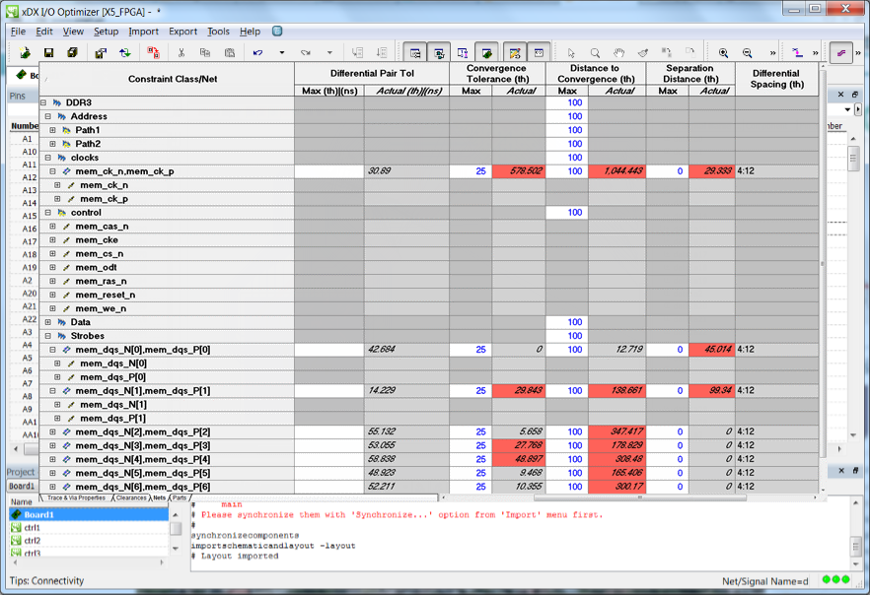870x595 pixels.
Task: Toggle the magenta trace routing toolbar button
Action: pos(841,52)
